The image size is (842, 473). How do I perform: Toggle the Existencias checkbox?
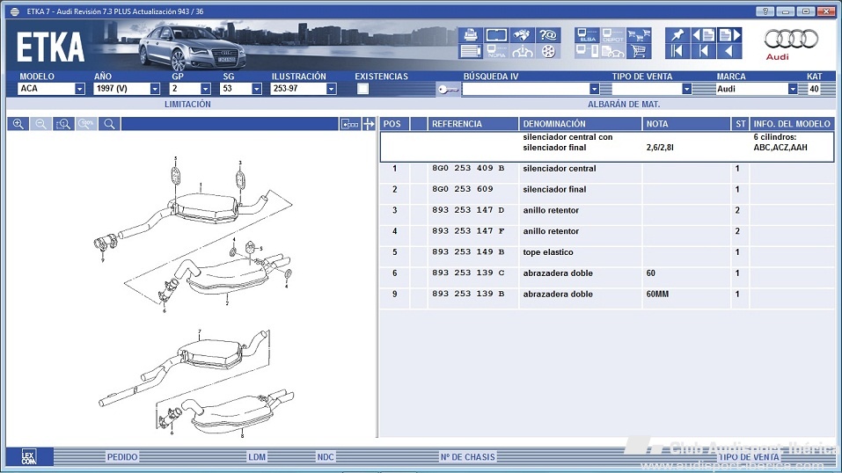363,89
